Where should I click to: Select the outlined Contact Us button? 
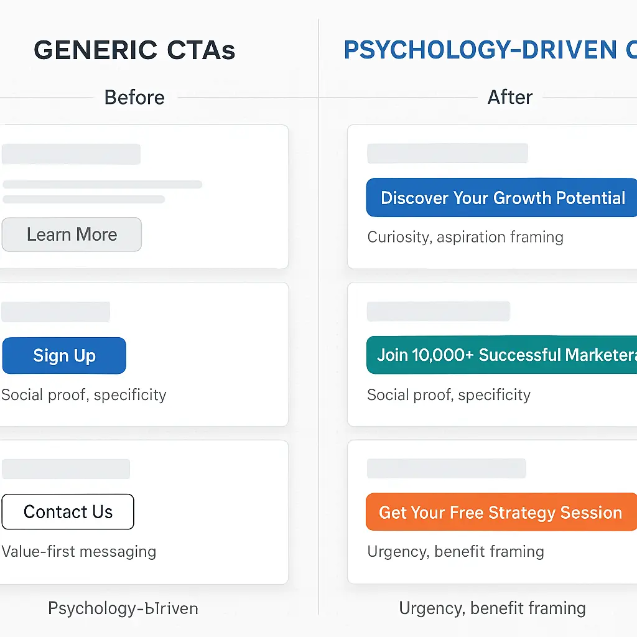point(68,511)
